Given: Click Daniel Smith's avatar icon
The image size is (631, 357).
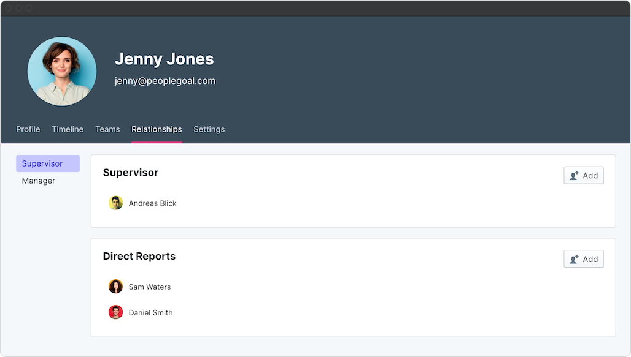Looking at the screenshot, I should (x=115, y=312).
